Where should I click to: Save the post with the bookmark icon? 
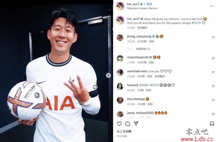point(212,124)
